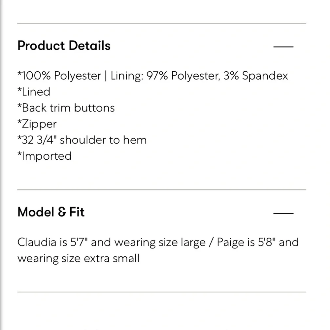Click the shoulder to hem measurement
The width and height of the screenshot is (330, 330).
82,140
